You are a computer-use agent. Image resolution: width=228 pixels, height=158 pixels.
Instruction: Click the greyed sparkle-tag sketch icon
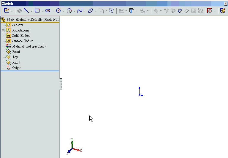pos(173,11)
